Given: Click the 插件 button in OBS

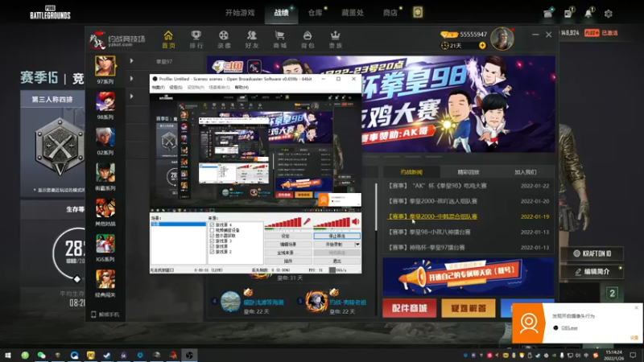Looking at the screenshot, I should pos(288,261).
